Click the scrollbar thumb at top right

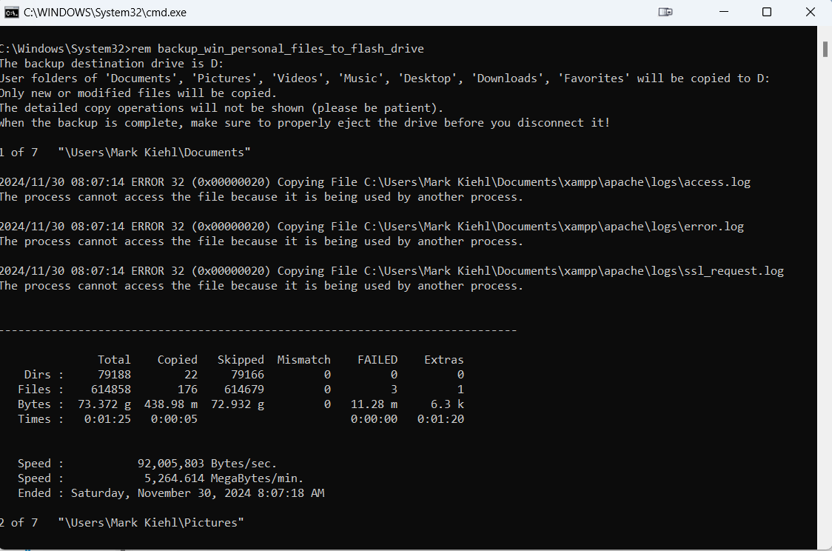(824, 50)
